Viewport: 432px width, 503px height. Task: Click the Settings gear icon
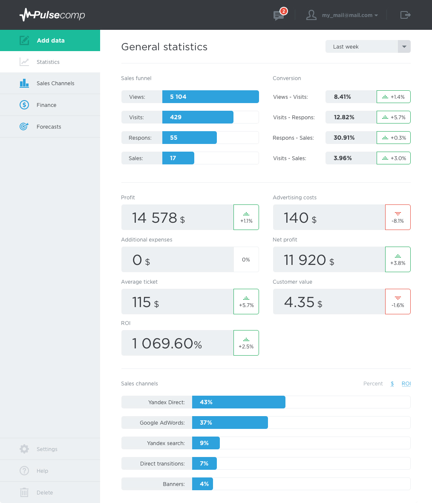(x=24, y=449)
